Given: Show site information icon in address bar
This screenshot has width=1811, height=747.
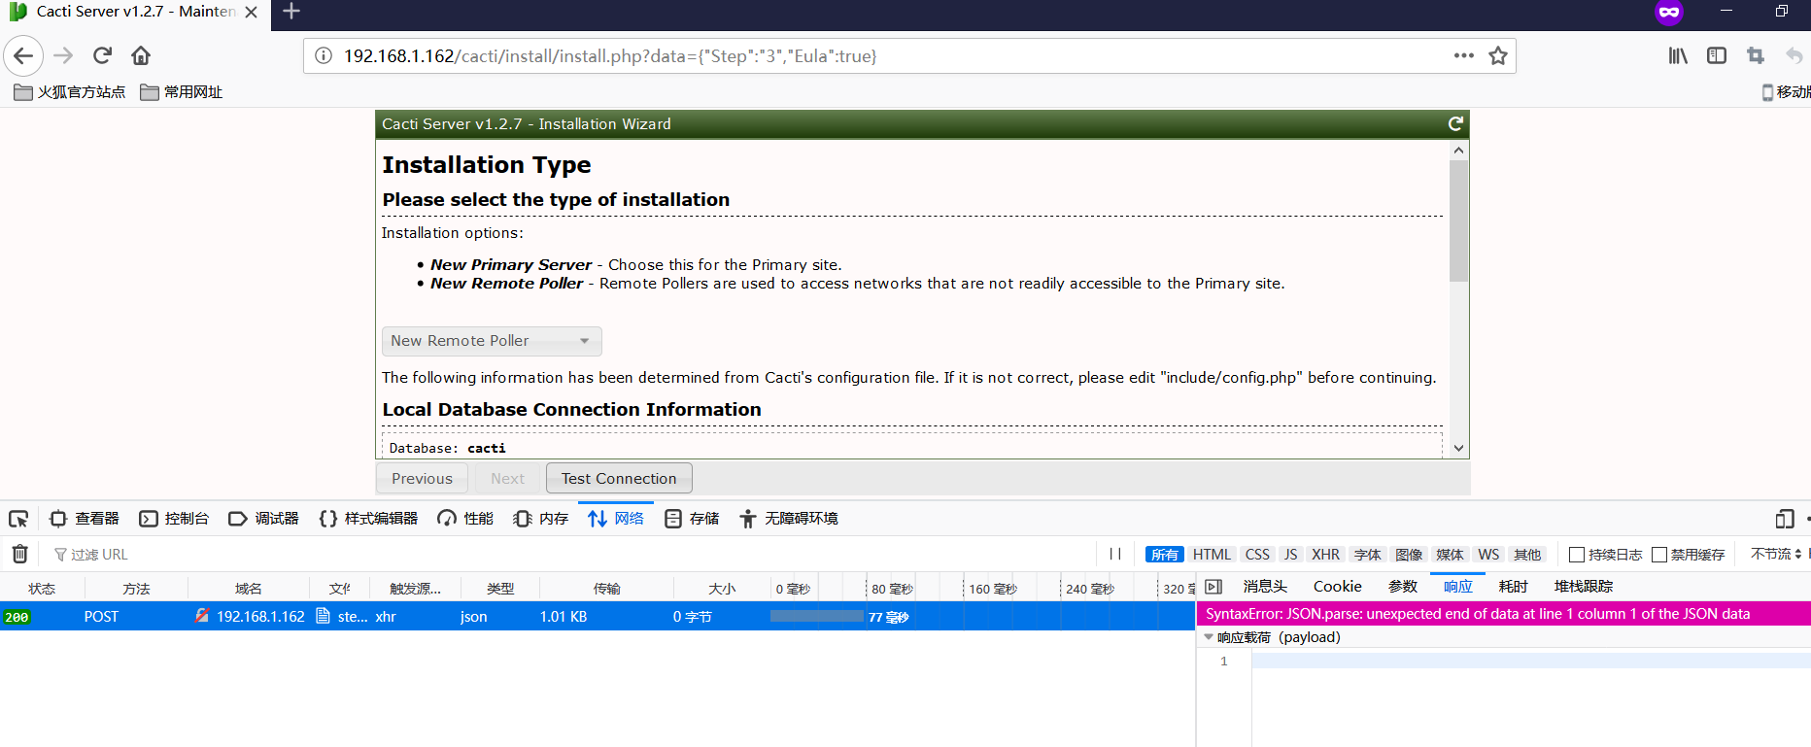Looking at the screenshot, I should 324,55.
